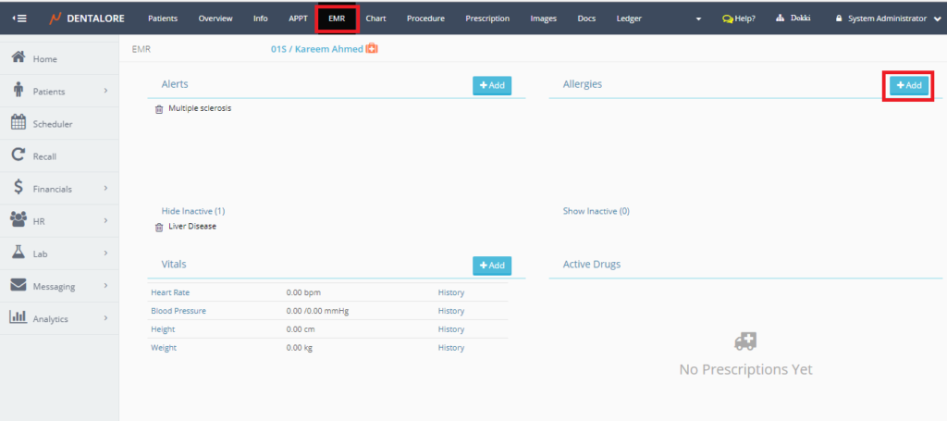Toggle Hide Inactive alerts list
The image size is (947, 421).
coord(192,211)
